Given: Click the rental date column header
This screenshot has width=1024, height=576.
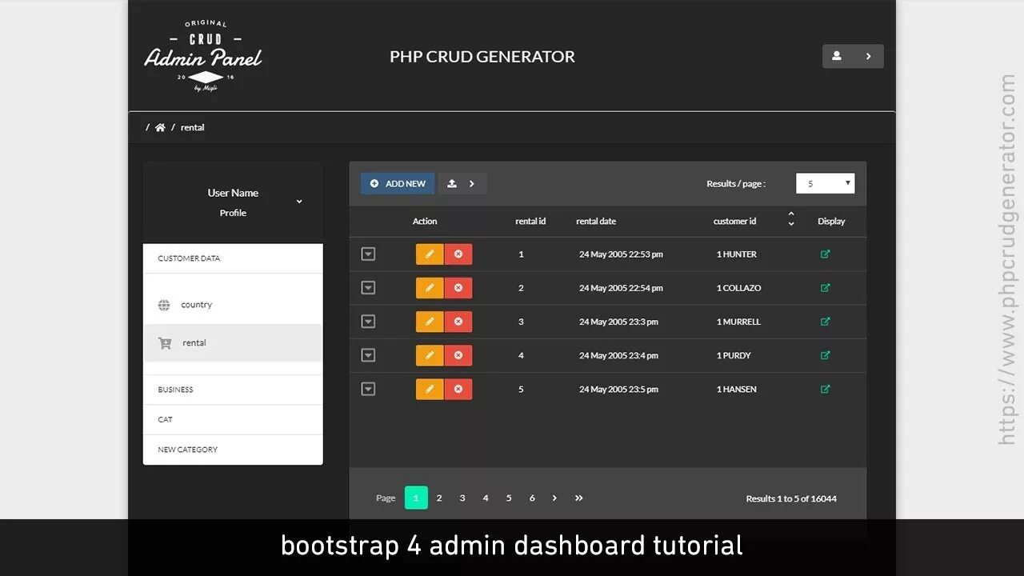Looking at the screenshot, I should 596,221.
